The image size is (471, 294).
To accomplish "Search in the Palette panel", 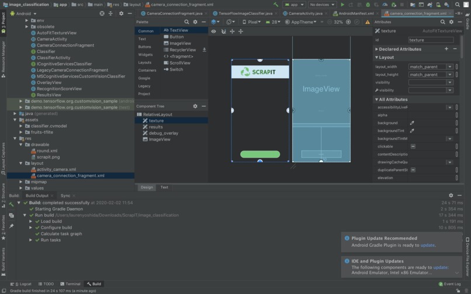I will point(186,22).
